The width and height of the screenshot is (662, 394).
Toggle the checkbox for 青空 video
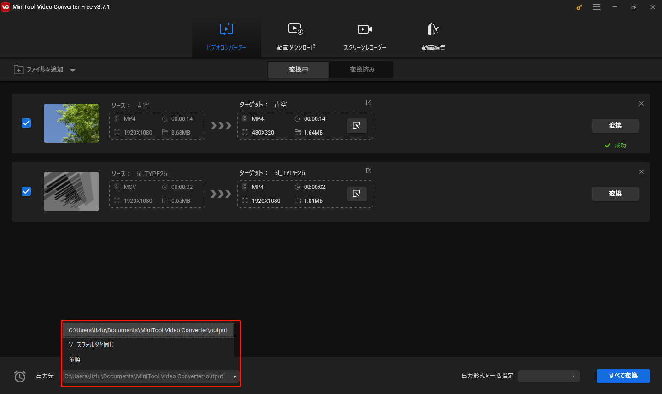(26, 123)
